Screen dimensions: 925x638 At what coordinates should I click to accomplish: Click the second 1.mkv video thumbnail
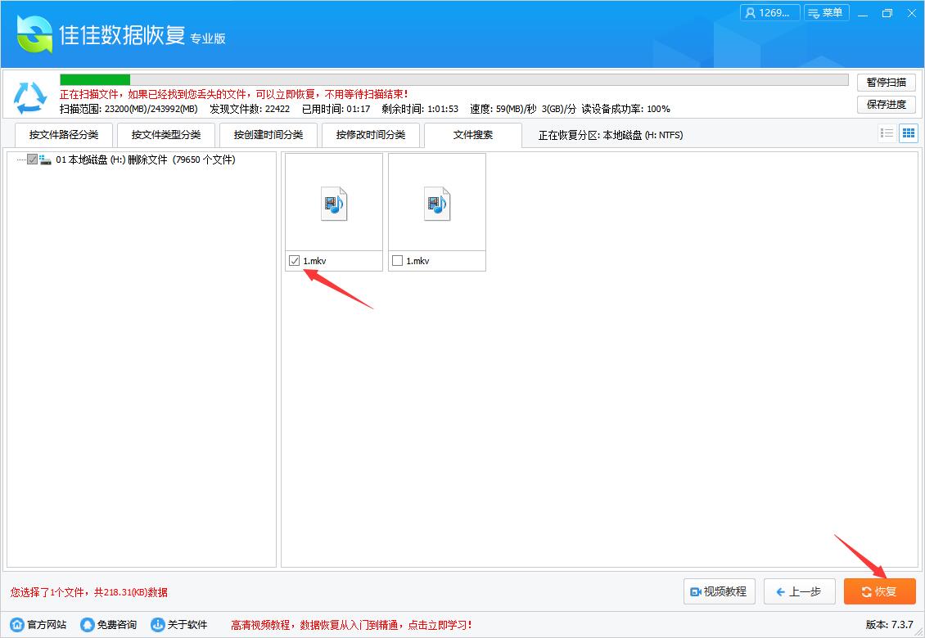[x=437, y=204]
